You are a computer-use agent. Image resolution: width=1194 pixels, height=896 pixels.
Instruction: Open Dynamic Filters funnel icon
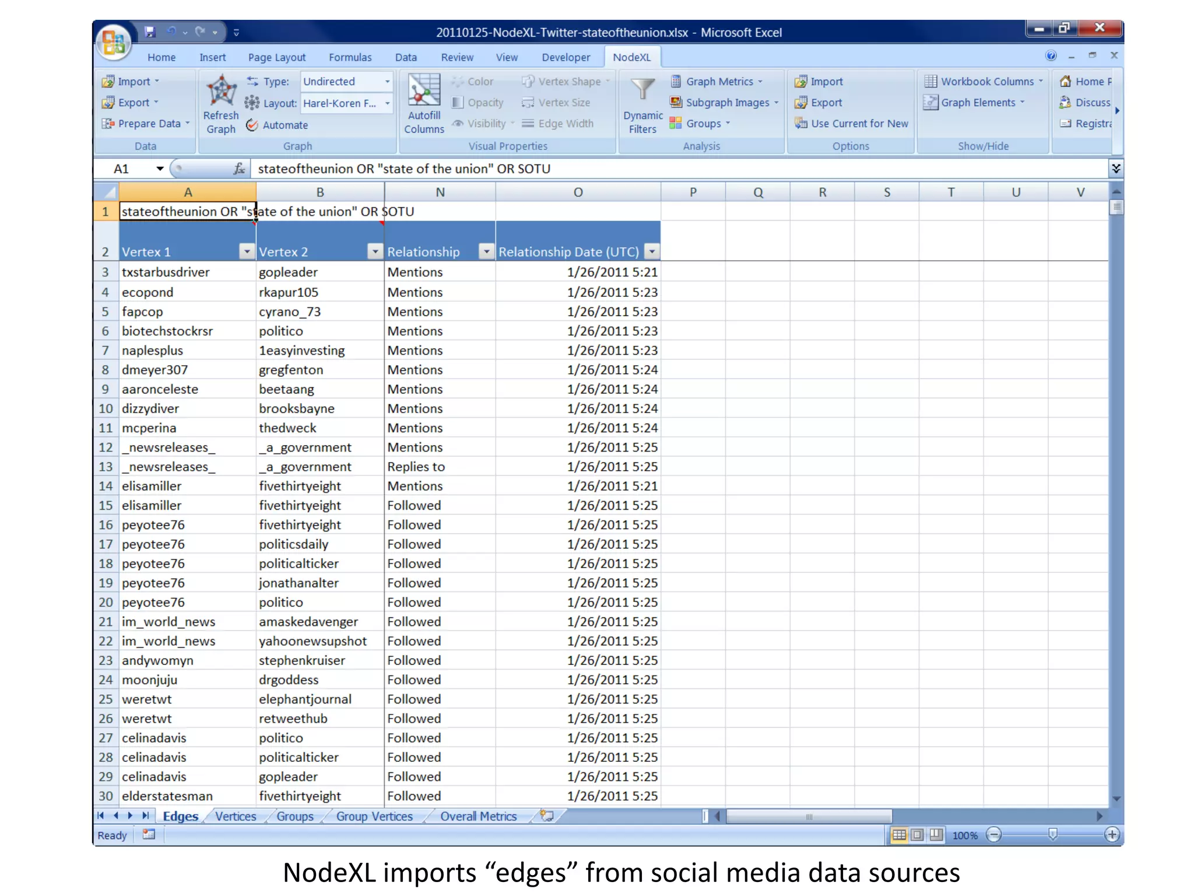point(642,90)
